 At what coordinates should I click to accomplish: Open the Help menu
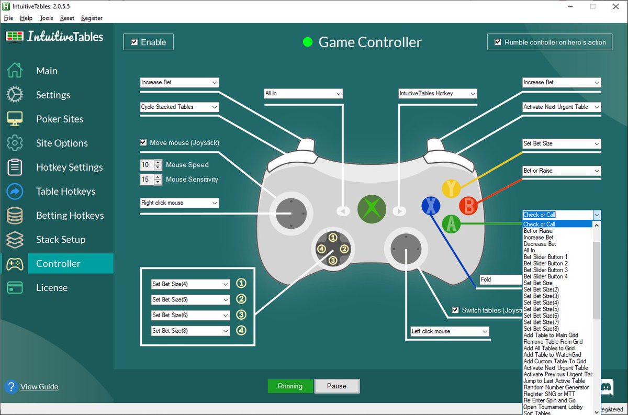(26, 18)
